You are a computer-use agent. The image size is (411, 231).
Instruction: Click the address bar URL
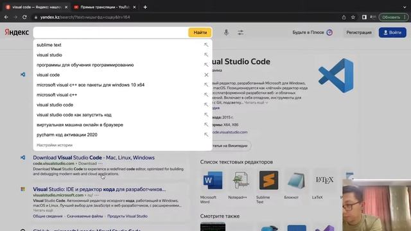point(85,17)
